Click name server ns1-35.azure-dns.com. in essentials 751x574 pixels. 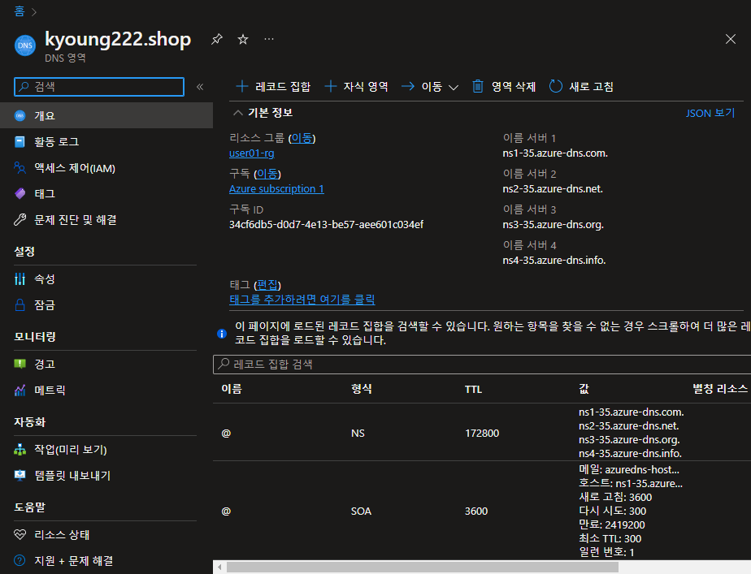pos(555,153)
